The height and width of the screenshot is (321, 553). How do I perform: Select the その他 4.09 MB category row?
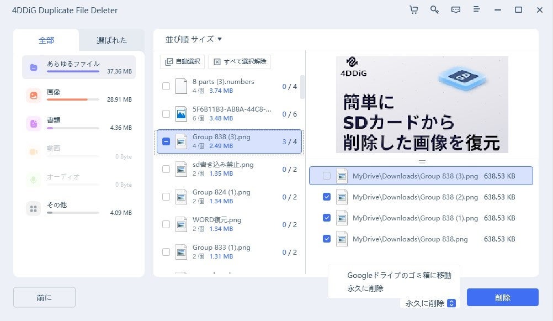pyautogui.click(x=79, y=208)
